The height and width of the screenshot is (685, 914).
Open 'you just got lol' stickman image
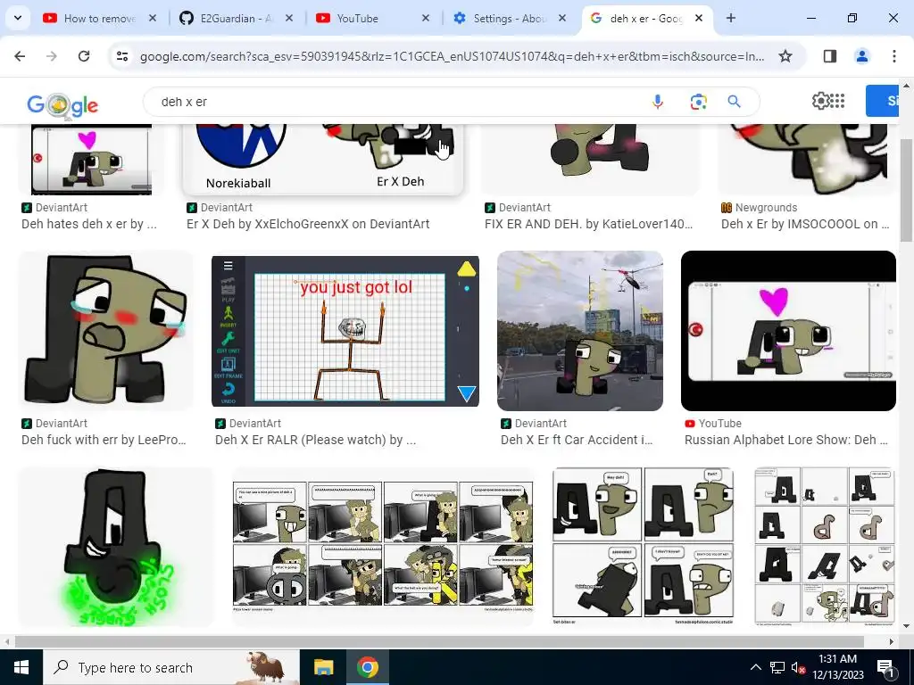coord(345,331)
